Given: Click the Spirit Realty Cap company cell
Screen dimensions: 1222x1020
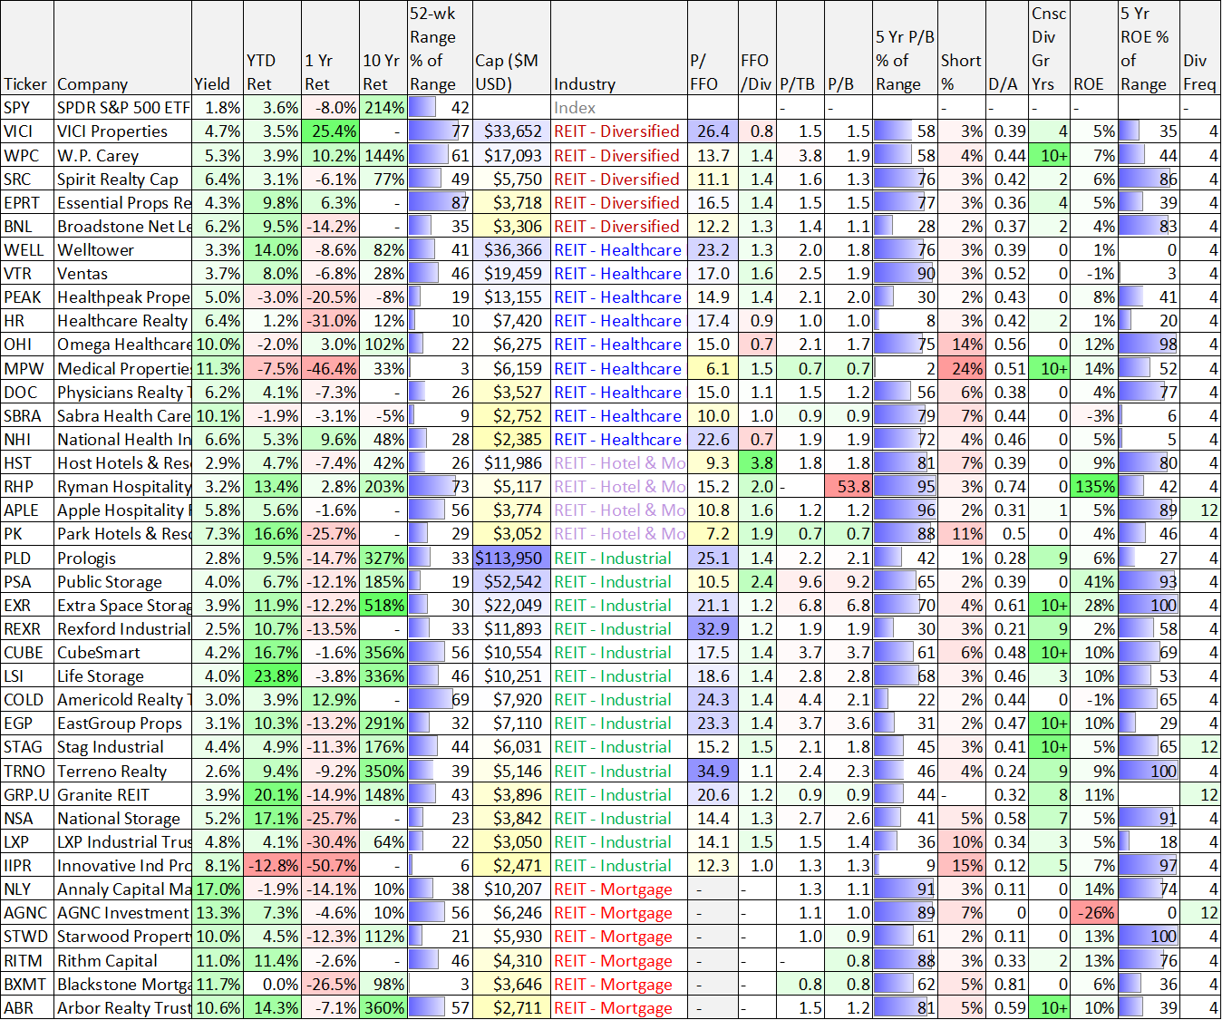Looking at the screenshot, I should (122, 179).
